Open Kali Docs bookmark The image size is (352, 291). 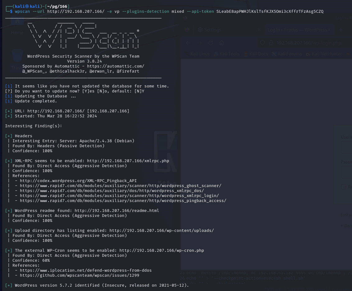[256, 54]
